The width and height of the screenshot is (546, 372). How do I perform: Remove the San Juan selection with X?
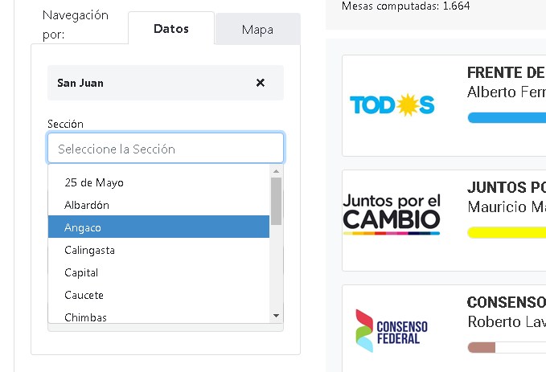point(261,83)
